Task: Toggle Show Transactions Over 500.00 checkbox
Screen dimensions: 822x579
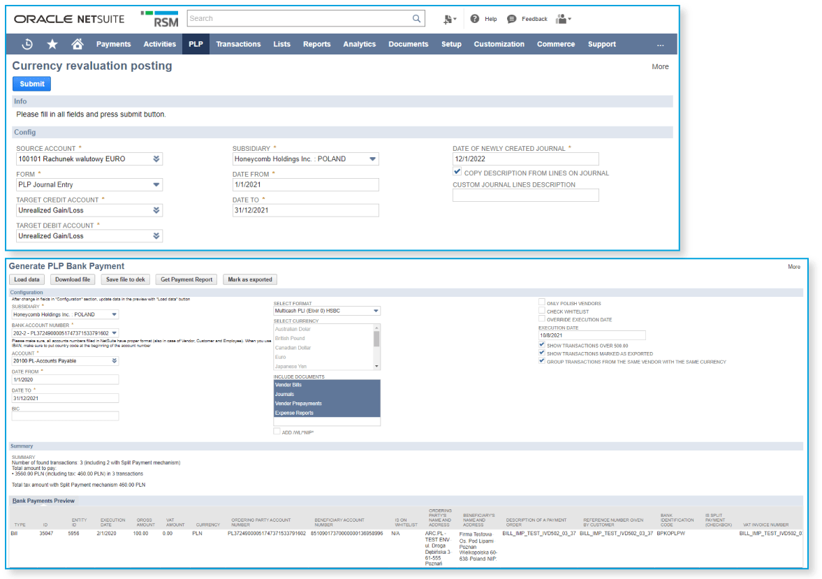Action: 541,345
